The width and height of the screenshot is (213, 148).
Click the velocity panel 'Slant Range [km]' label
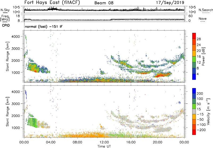coord(7,112)
